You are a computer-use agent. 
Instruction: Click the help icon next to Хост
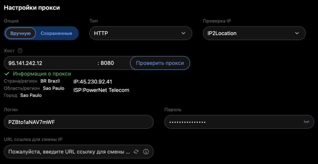(x=20, y=51)
